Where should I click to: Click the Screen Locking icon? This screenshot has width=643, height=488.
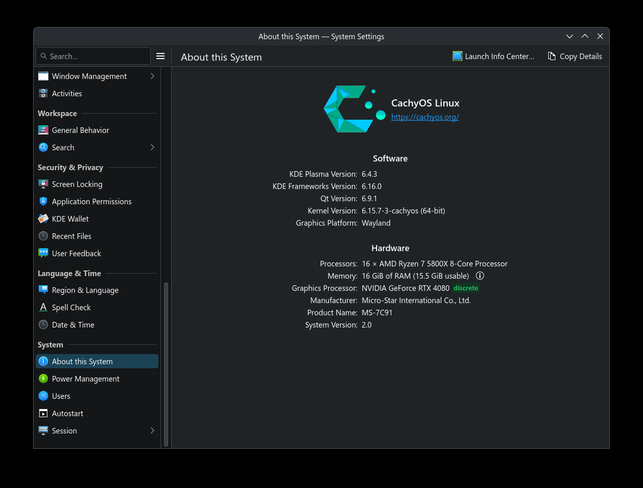click(x=43, y=184)
